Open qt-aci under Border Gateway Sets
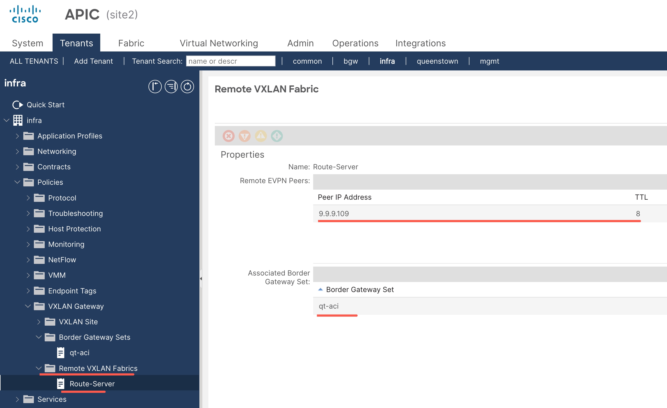 (79, 352)
